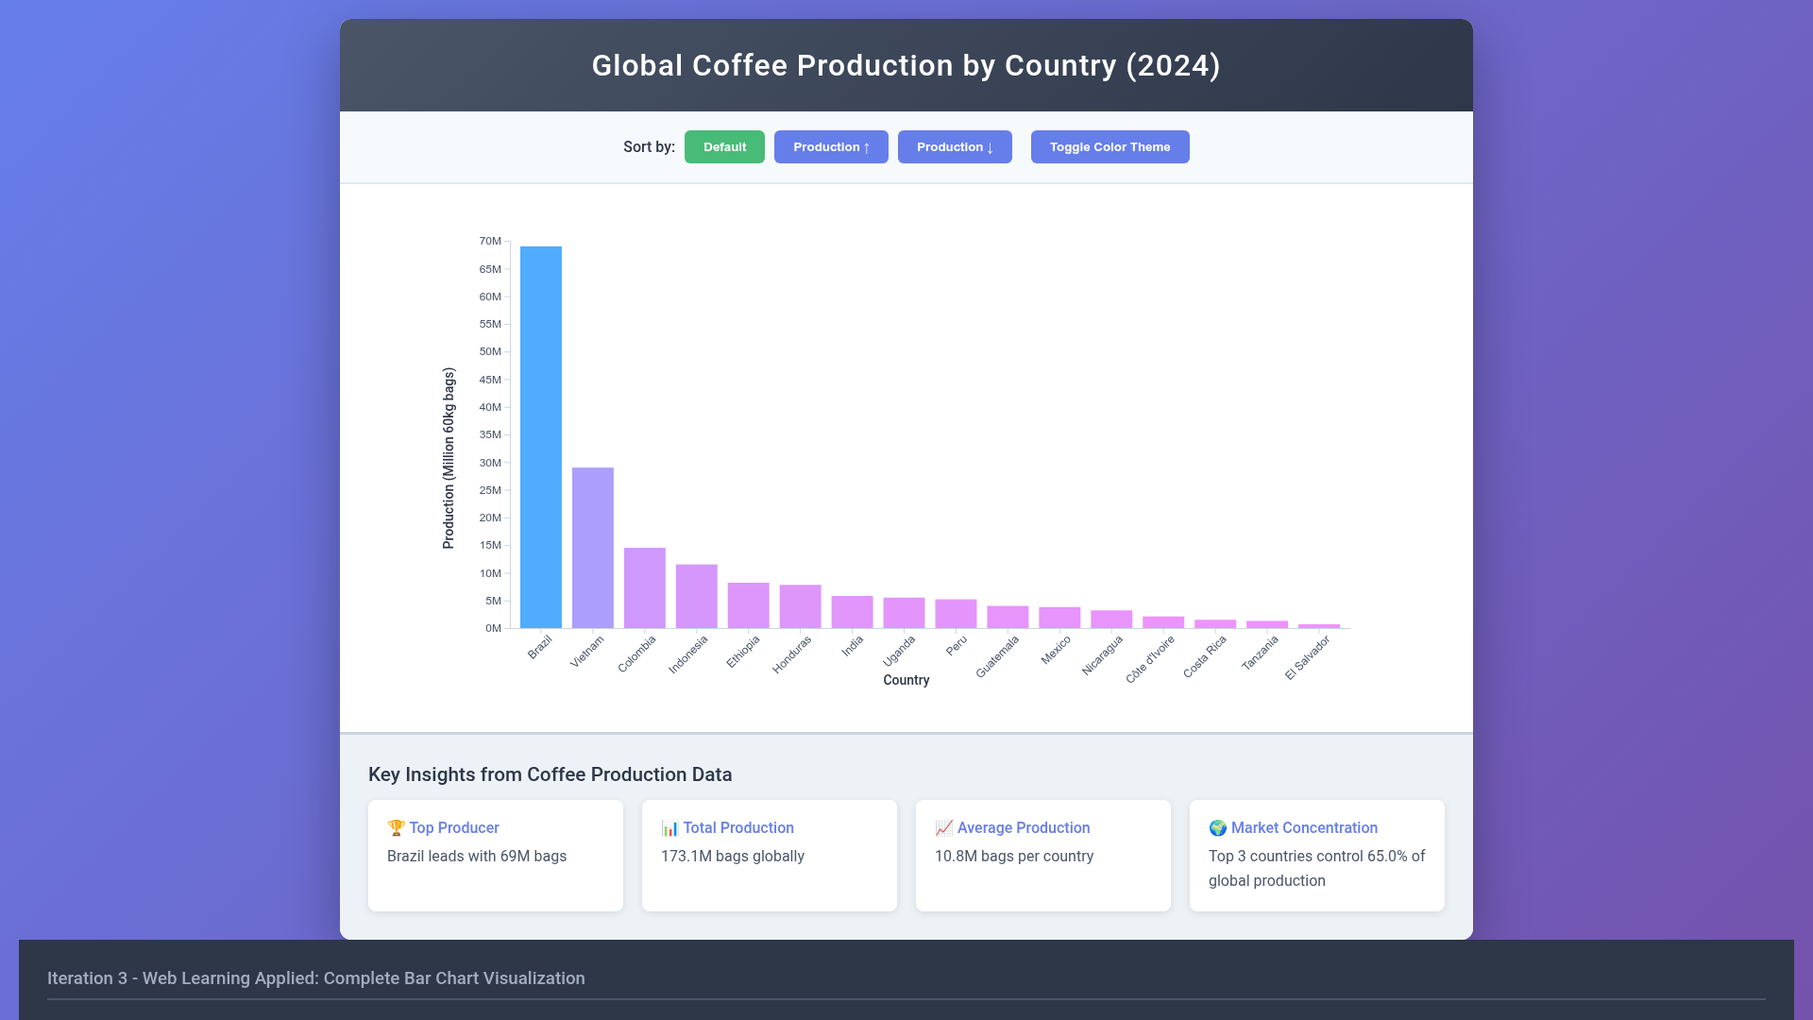Select the Vietnam bar

[x=593, y=548]
